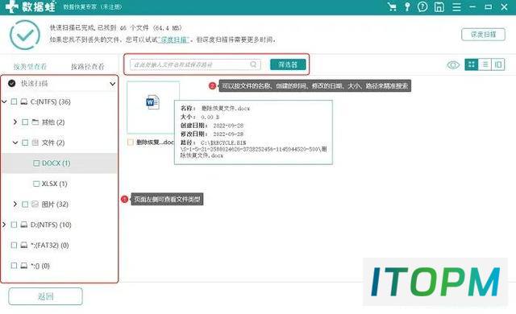Image resolution: width=516 pixels, height=314 pixels.
Task: Open the shopping cart icon in title bar
Action: (x=392, y=6)
